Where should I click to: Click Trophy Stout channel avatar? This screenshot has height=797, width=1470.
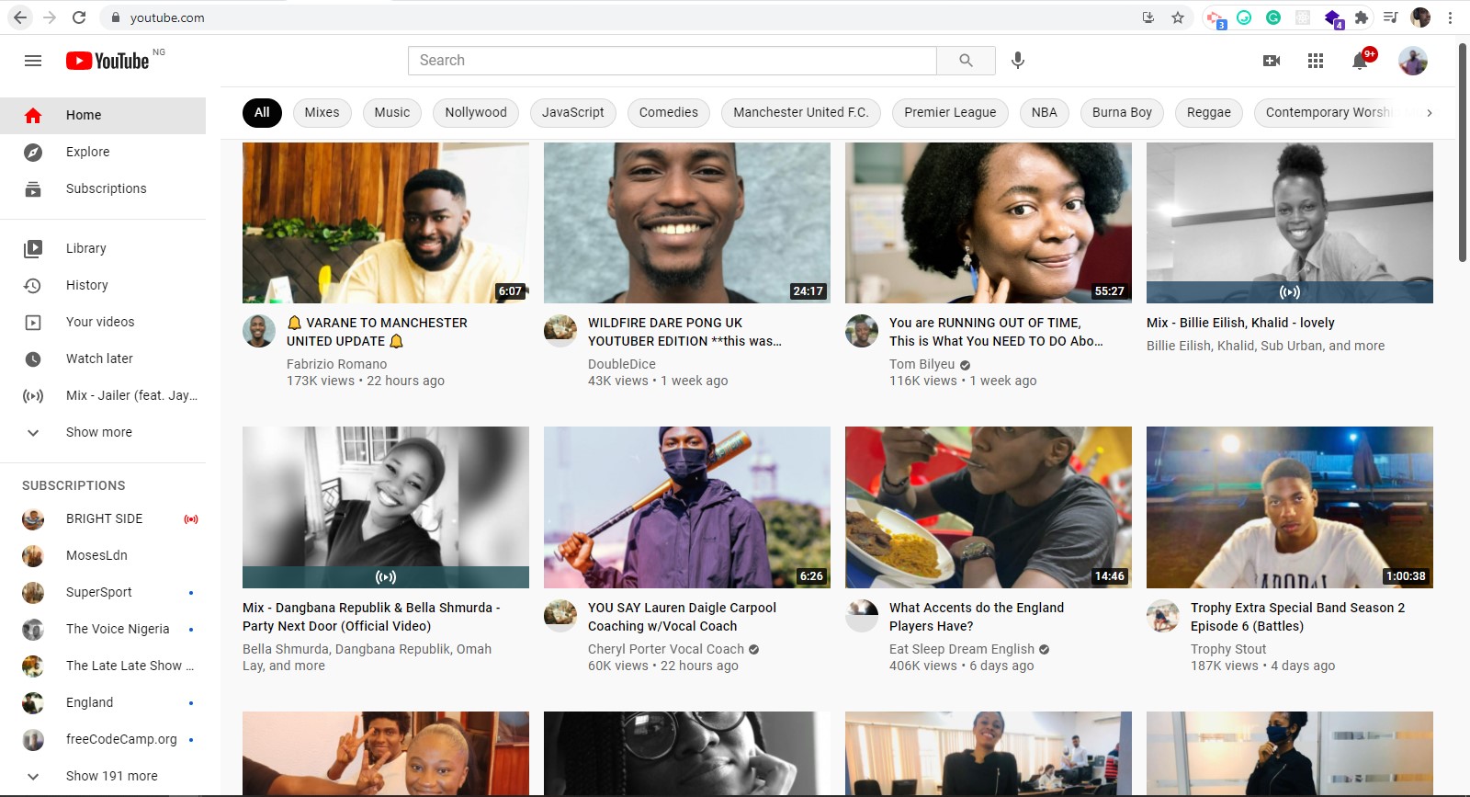1163,616
